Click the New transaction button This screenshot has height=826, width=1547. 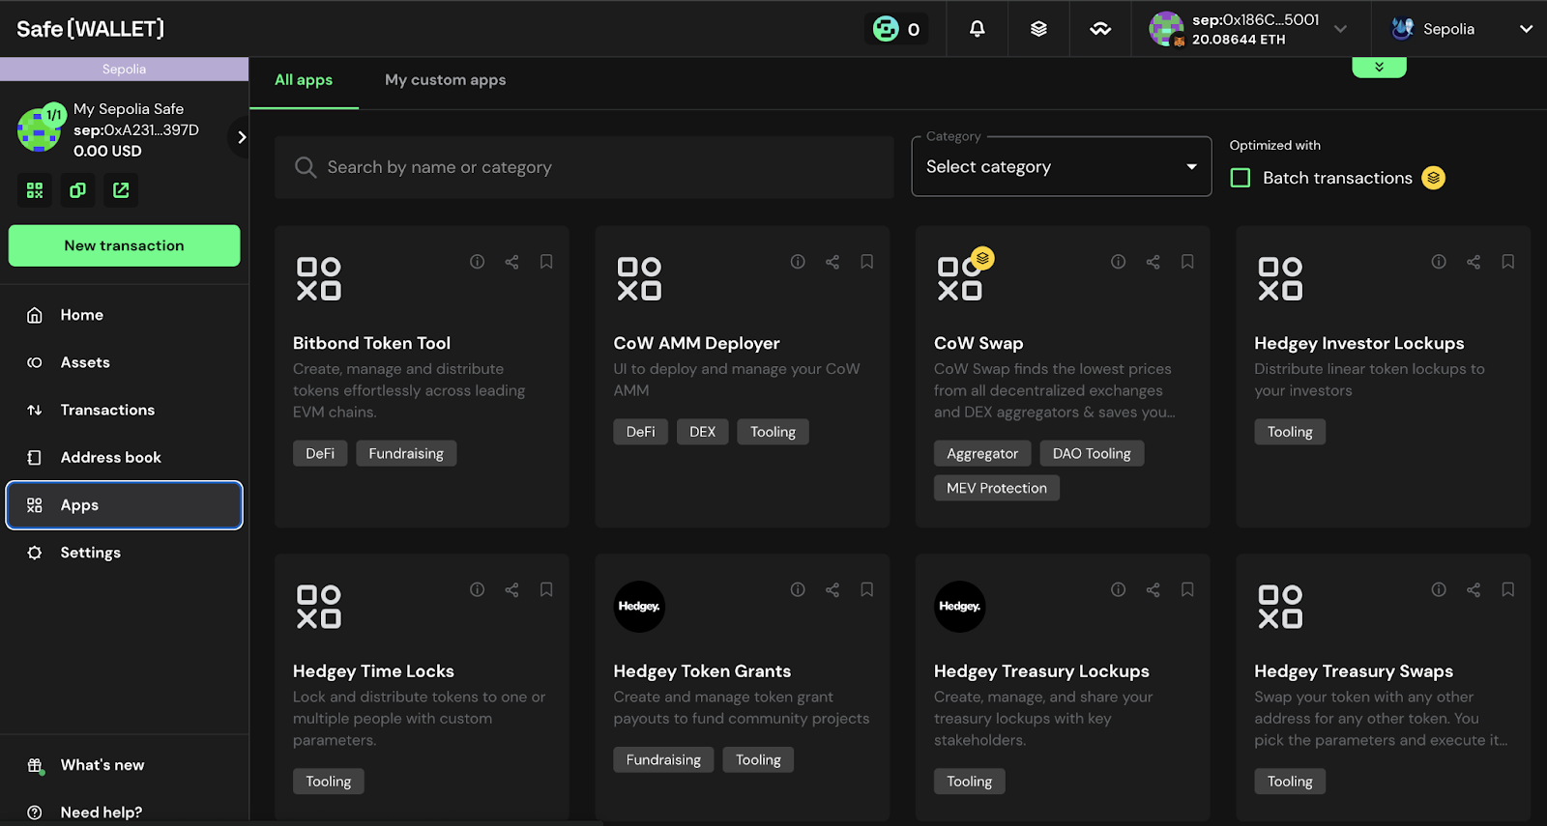(x=124, y=245)
